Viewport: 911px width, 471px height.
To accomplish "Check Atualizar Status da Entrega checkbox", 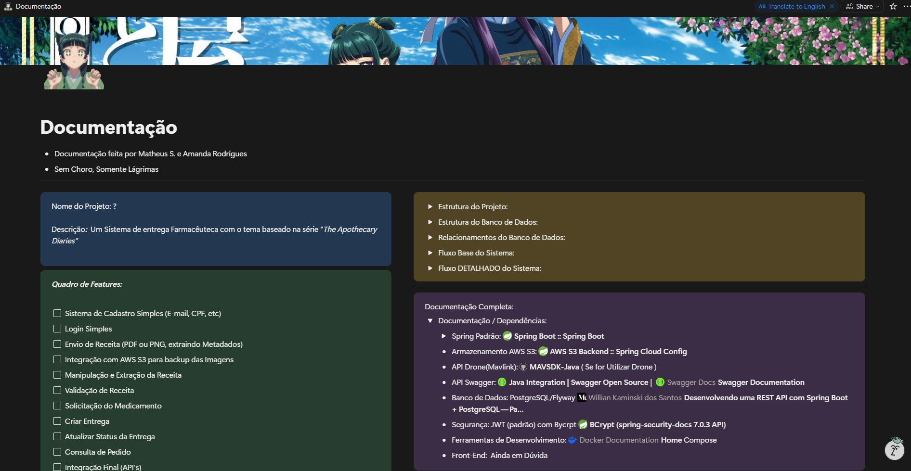I will [57, 436].
